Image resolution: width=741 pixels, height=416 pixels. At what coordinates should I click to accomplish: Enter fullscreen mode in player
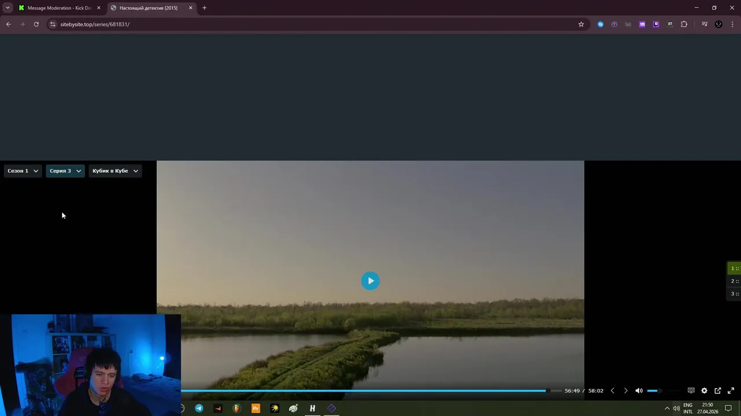point(731,391)
